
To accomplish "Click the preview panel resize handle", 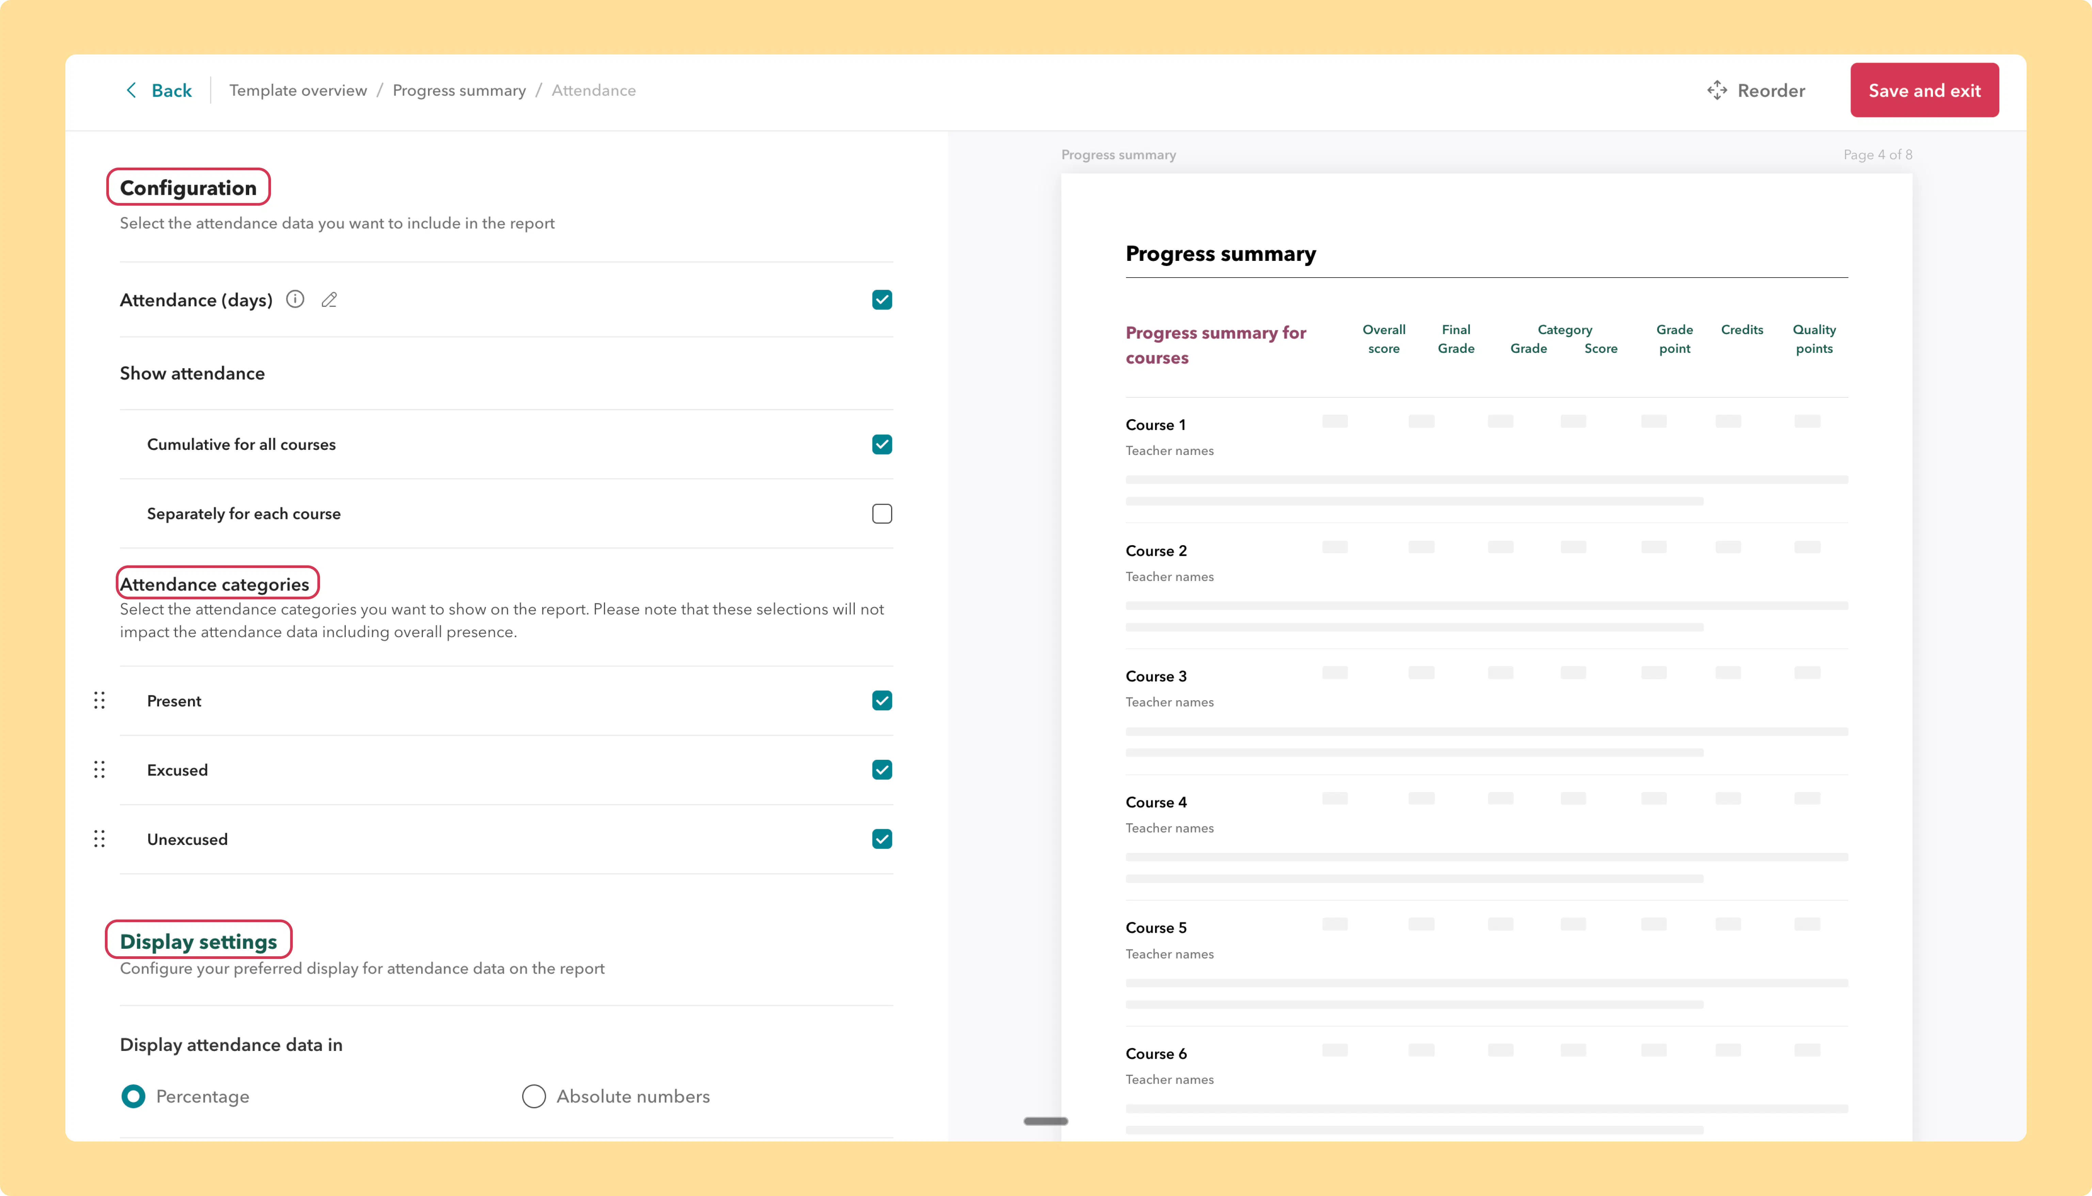I will (x=1046, y=1121).
